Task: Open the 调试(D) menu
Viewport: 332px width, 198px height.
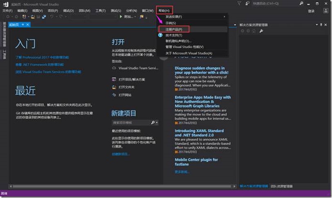Action: coord(68,11)
